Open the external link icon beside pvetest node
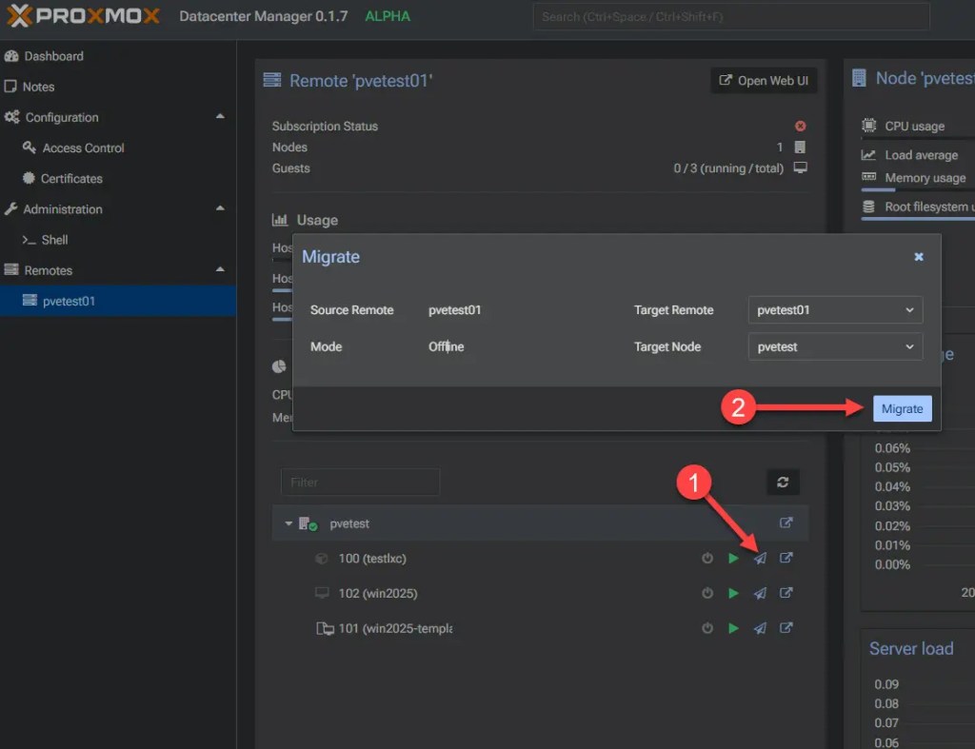The image size is (975, 749). click(786, 522)
